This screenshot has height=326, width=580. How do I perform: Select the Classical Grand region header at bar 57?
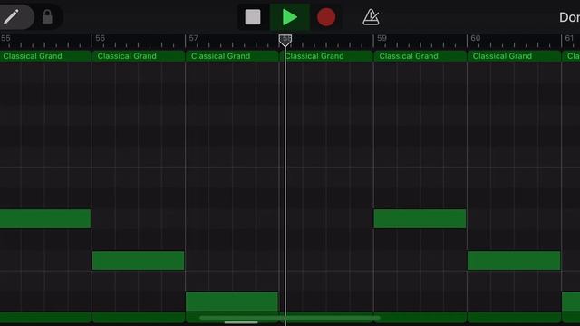(x=232, y=56)
